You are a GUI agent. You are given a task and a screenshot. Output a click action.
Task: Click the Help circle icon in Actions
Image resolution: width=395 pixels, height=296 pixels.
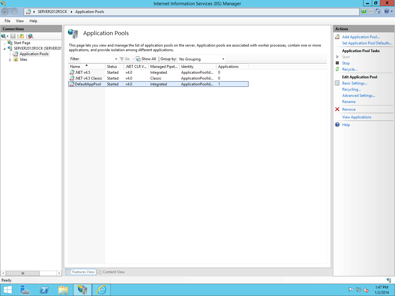337,125
